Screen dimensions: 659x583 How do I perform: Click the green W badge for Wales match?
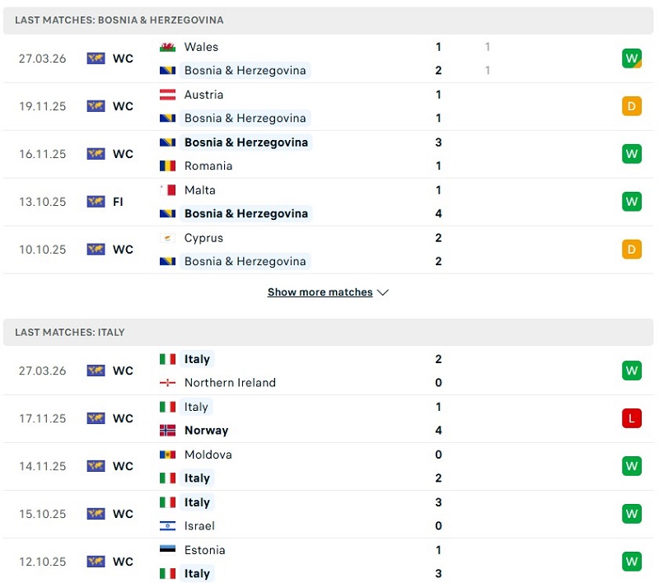631,58
